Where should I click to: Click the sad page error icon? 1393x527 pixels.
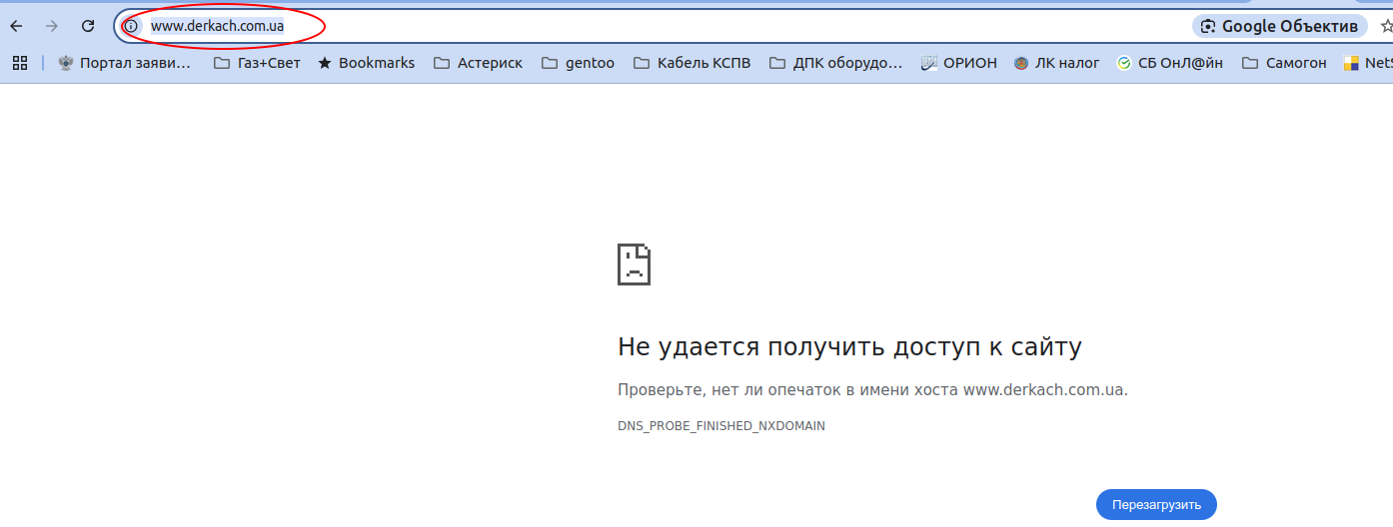pyautogui.click(x=634, y=263)
